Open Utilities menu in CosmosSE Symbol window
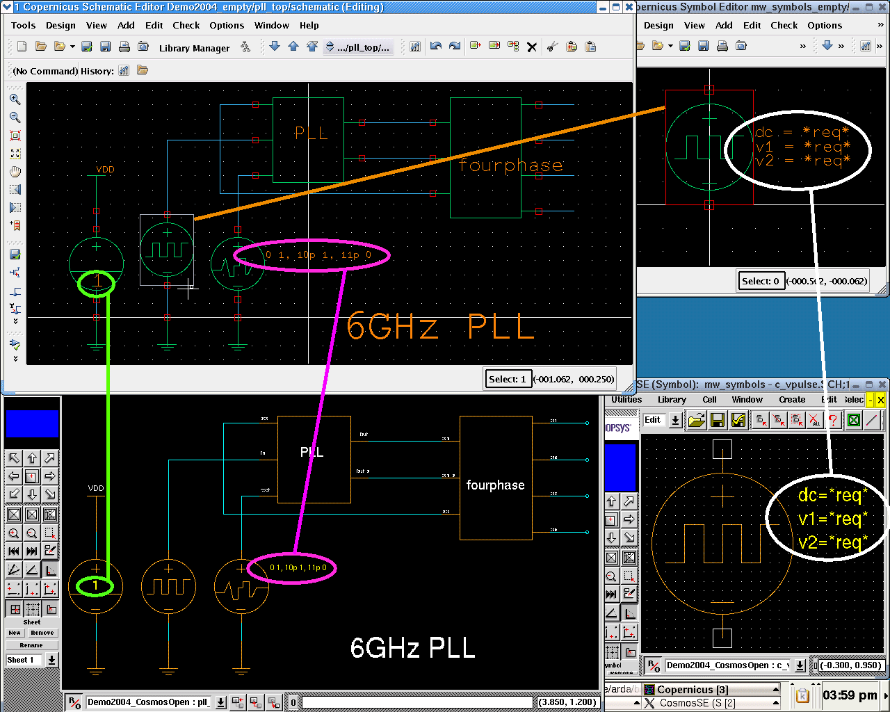 click(626, 400)
